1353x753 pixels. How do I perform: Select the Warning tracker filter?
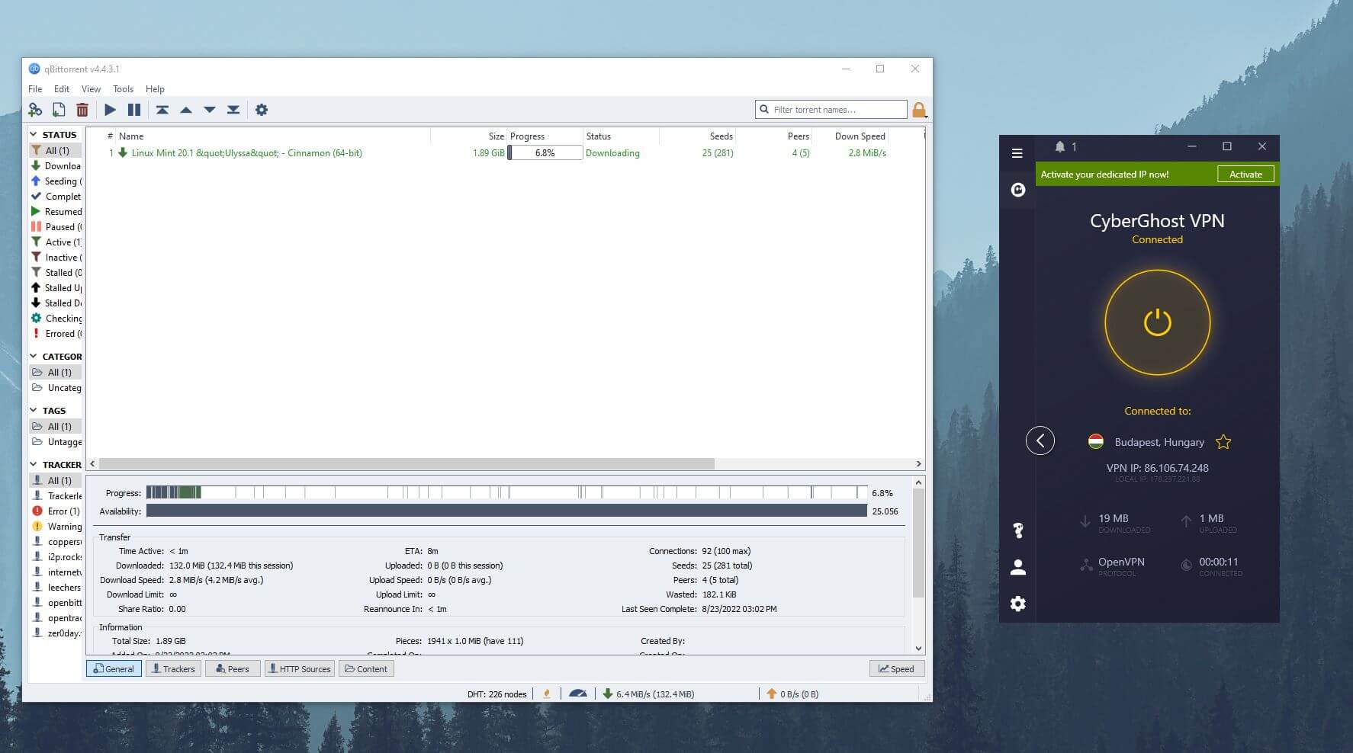click(x=56, y=527)
